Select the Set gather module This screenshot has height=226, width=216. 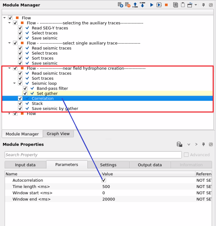coord(47,93)
